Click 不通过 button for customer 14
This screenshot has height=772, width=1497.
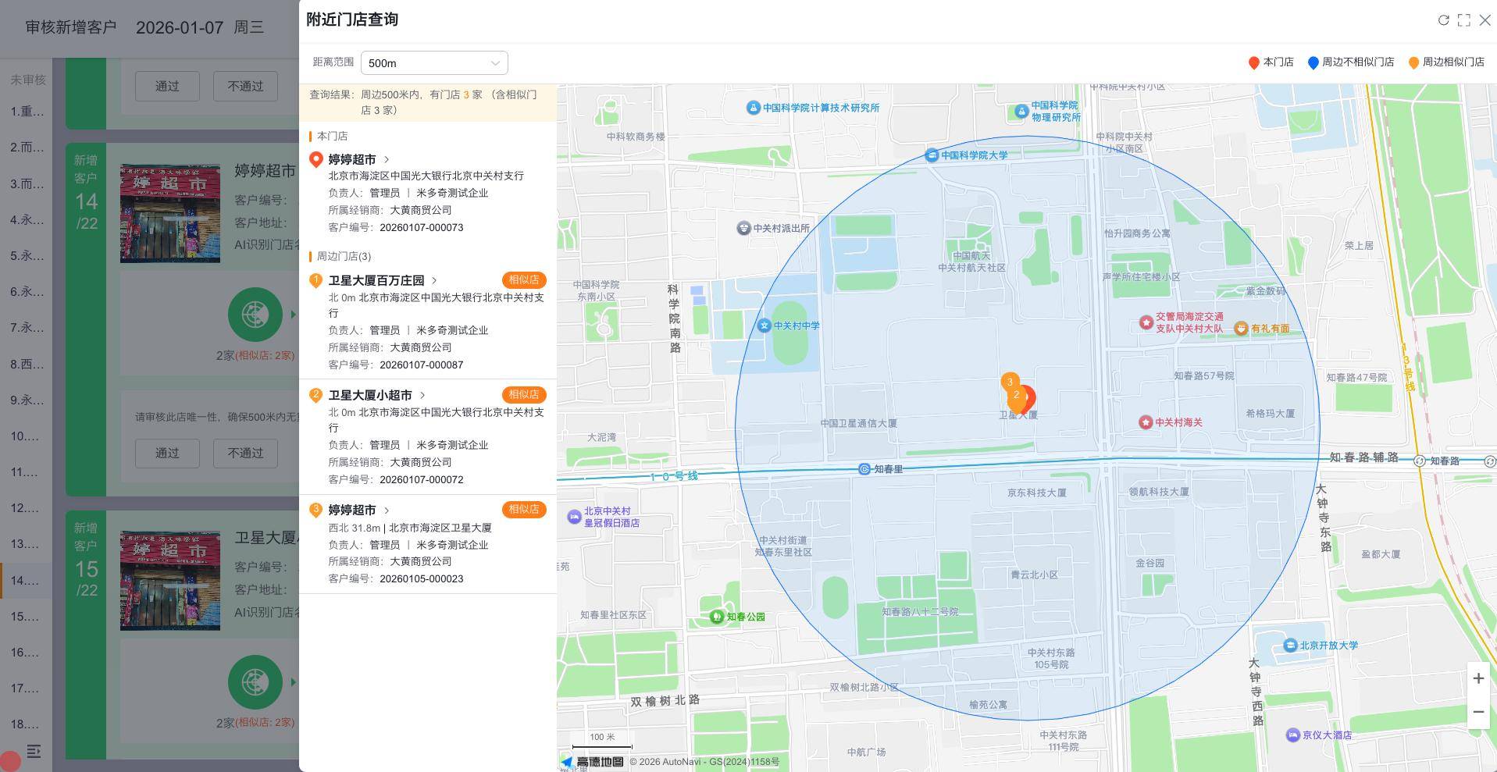pyautogui.click(x=245, y=453)
